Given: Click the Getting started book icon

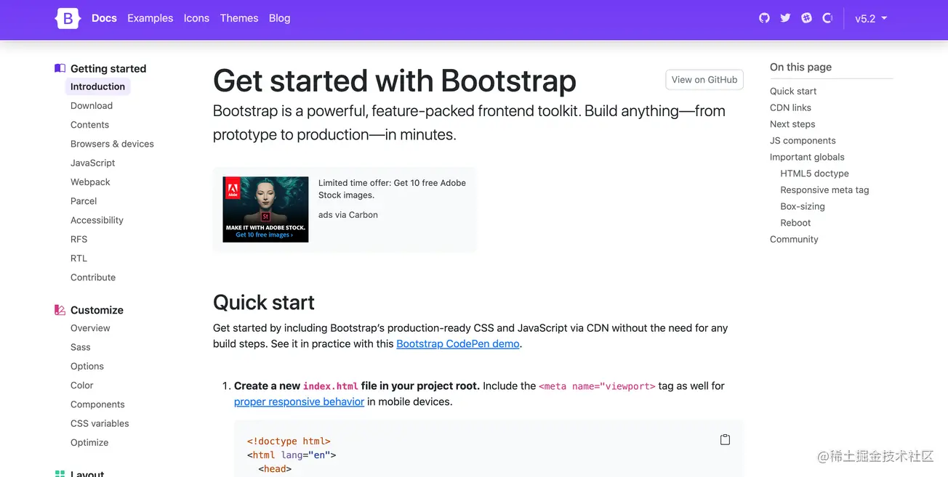Looking at the screenshot, I should pos(60,68).
